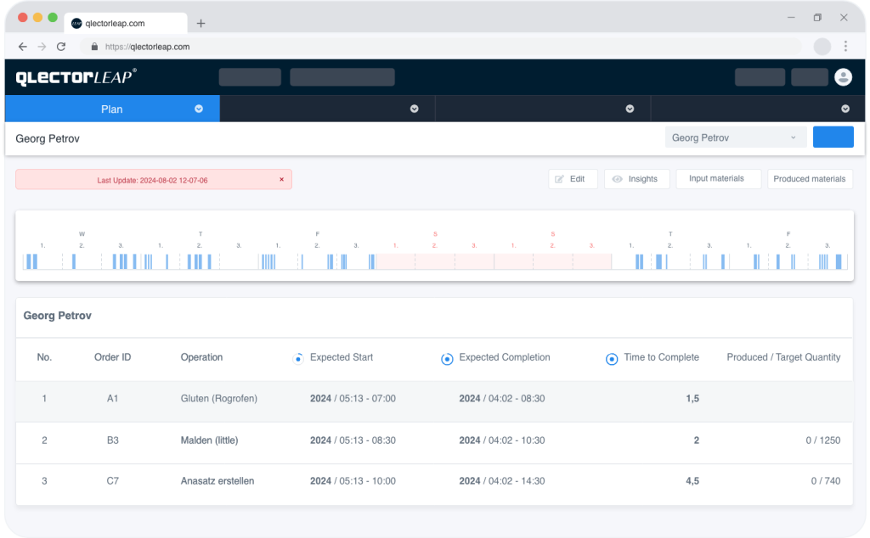Select order A1 cell

tap(113, 398)
